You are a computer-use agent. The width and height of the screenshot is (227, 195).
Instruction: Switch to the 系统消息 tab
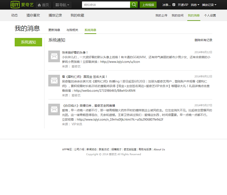90,30
